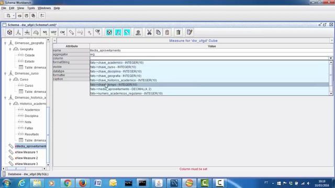The width and height of the screenshot is (335, 188).
Task: Open the column combo box arrow
Action: [331, 58]
